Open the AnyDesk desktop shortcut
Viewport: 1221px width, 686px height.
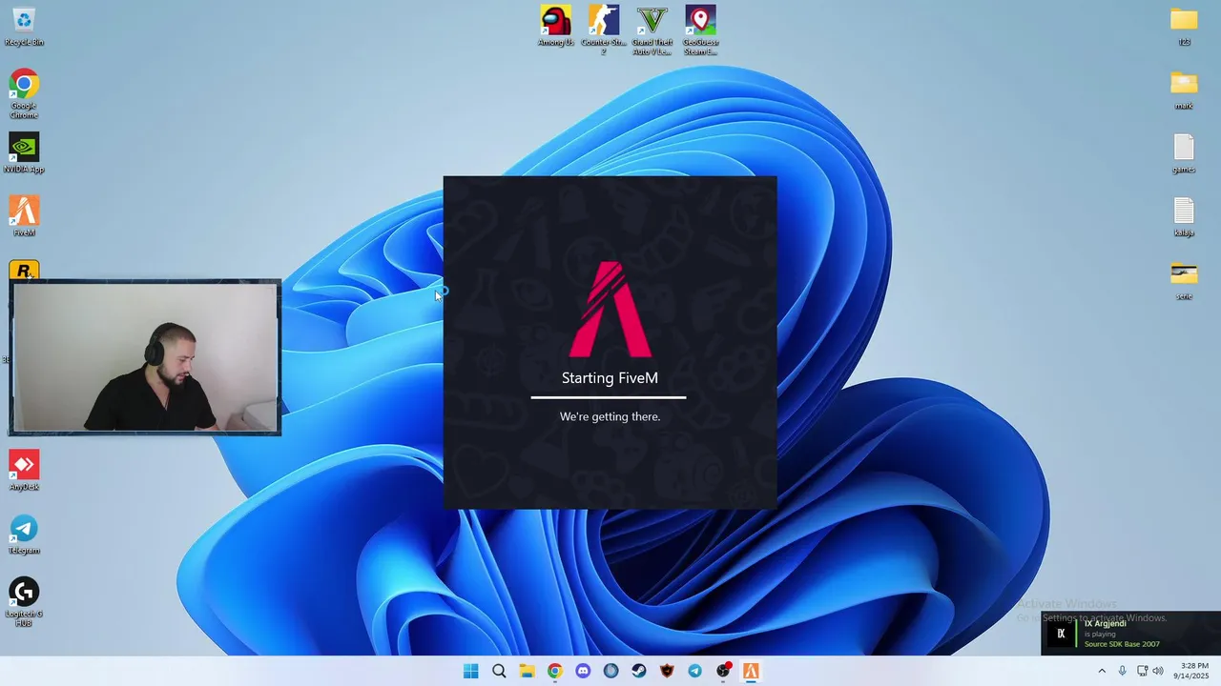pyautogui.click(x=24, y=471)
